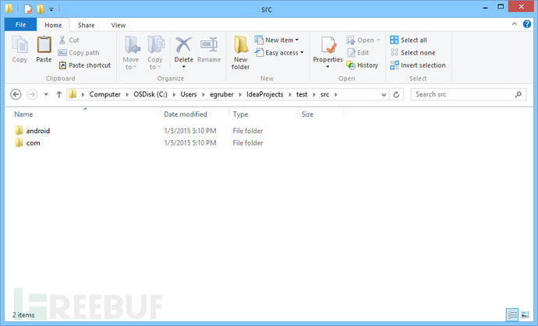Click test in the address path

point(302,94)
